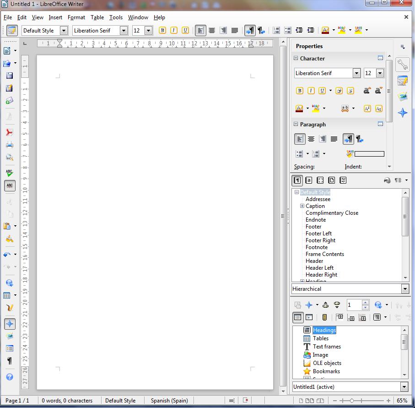Open the Gallery icon in sidebar tab bar
Viewport: 415px width, 408px height.
[403, 97]
